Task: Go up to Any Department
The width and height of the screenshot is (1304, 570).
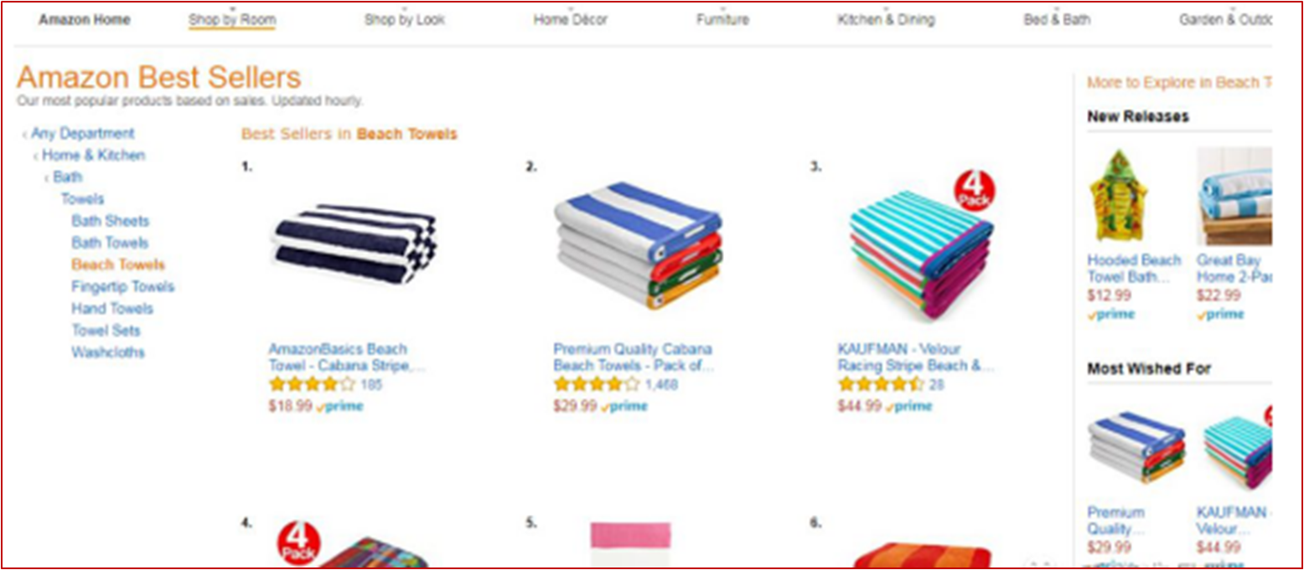Action: coord(82,133)
